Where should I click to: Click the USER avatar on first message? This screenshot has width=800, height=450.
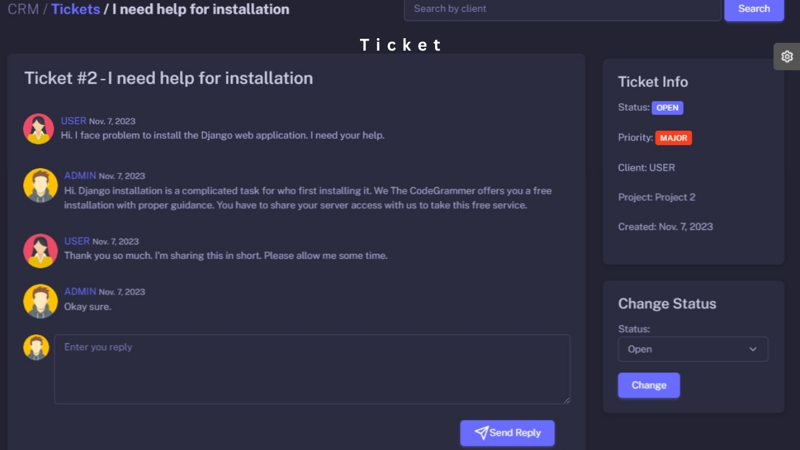38,128
